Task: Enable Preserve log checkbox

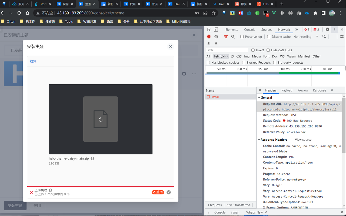Action: click(242, 37)
